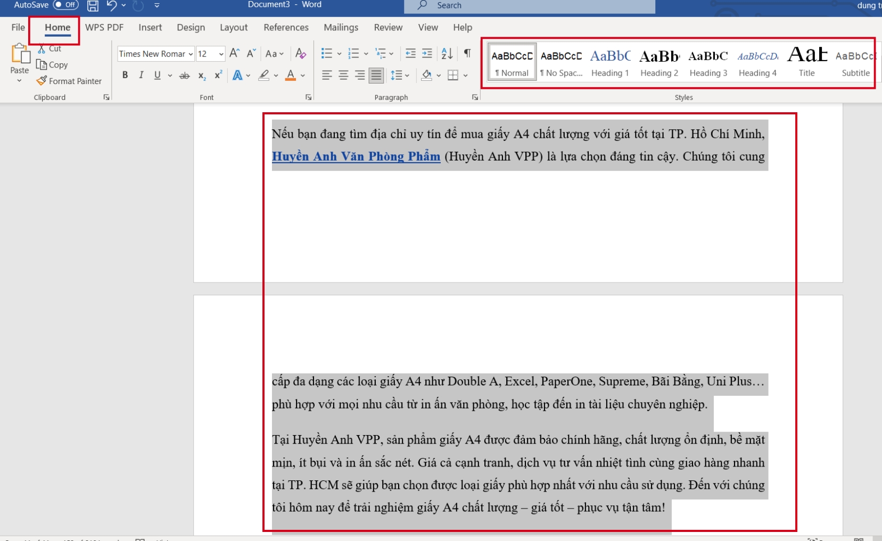Increase paragraph indent
882x541 pixels.
[427, 53]
